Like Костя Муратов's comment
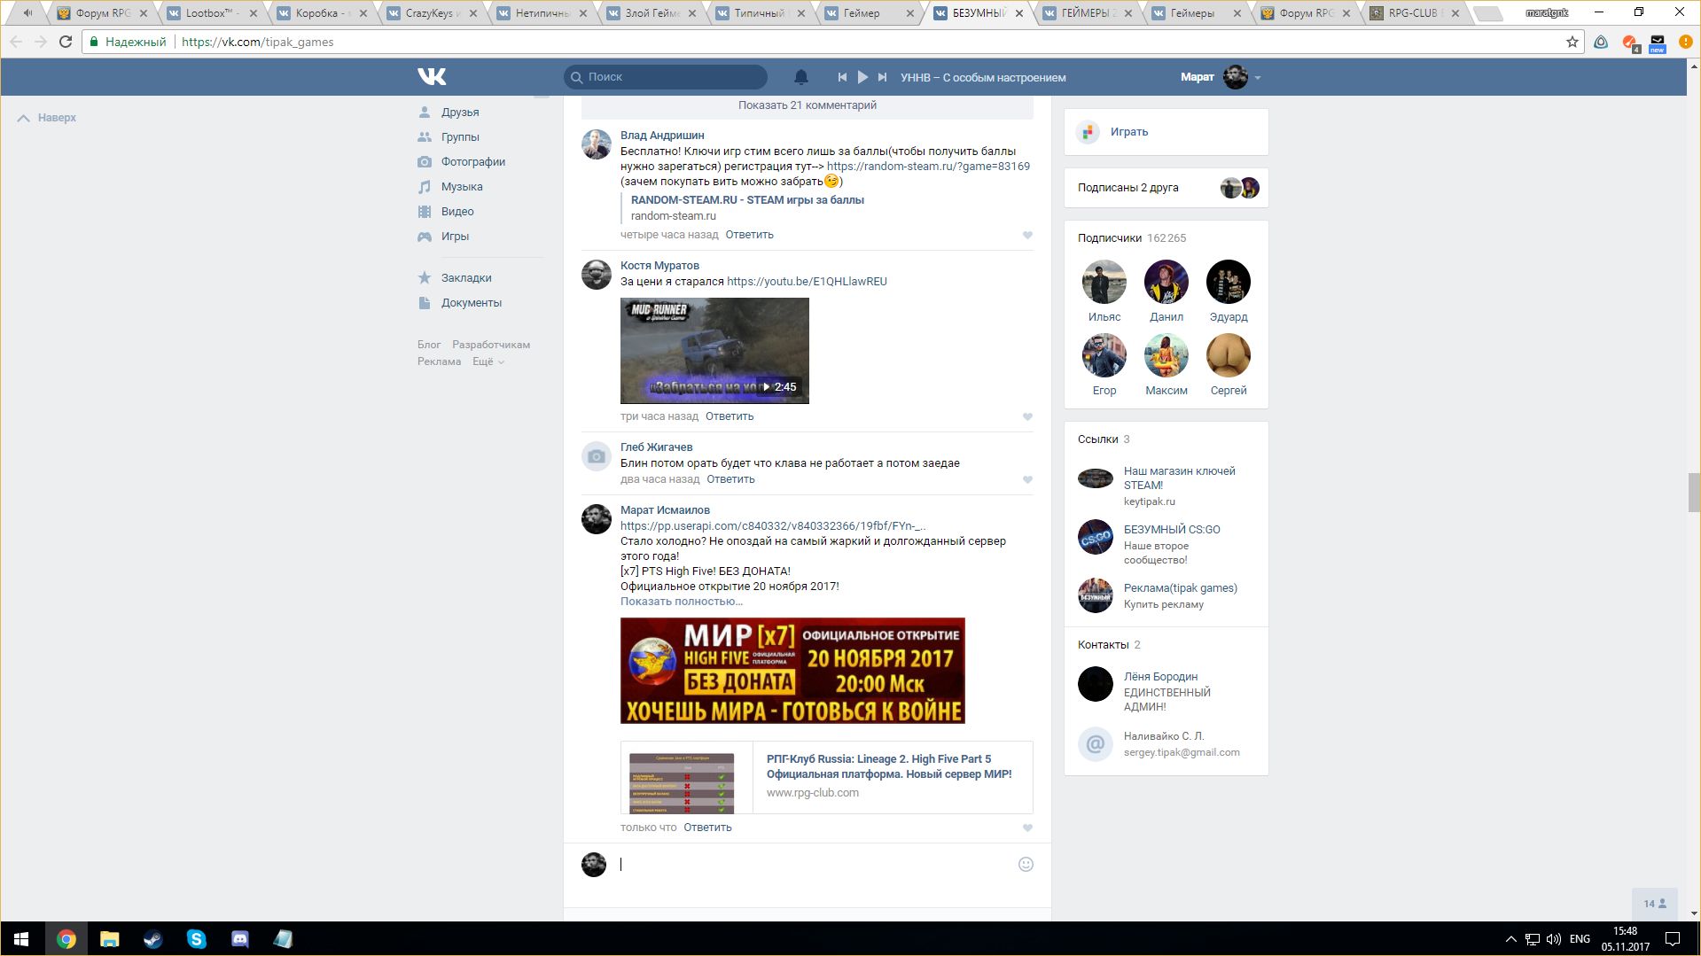1701x956 pixels. coord(1027,416)
